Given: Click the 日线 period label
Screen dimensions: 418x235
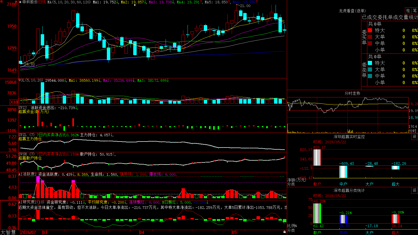Looking at the screenshot, I should (42, 2).
